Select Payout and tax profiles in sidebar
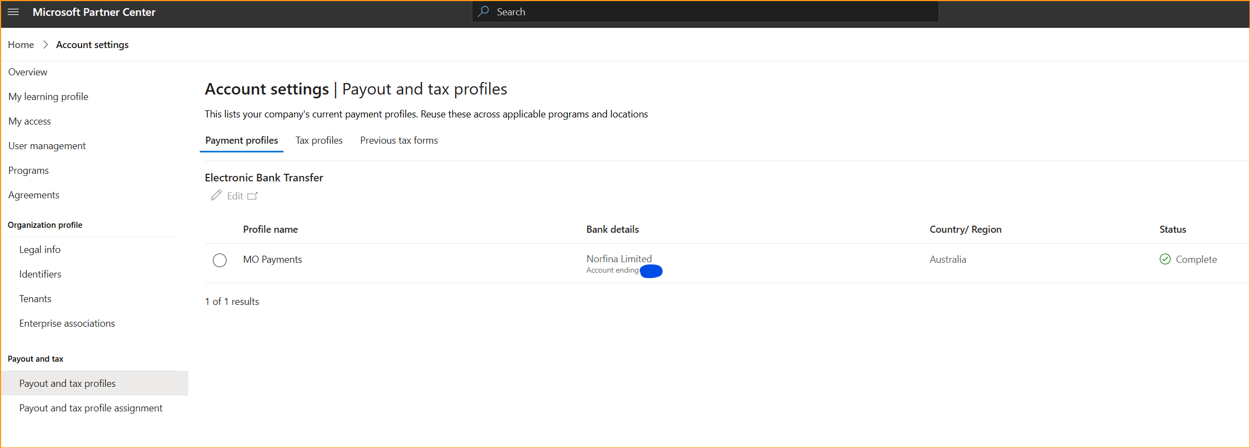1250x448 pixels. point(95,383)
